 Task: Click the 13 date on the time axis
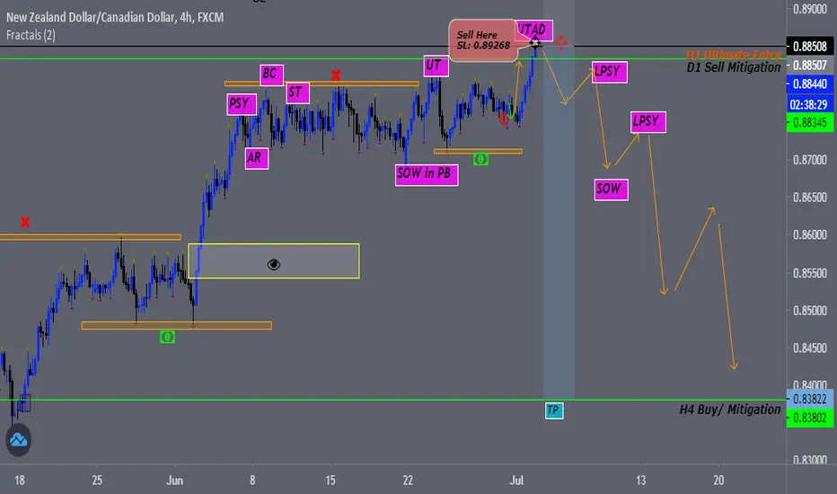click(x=641, y=481)
